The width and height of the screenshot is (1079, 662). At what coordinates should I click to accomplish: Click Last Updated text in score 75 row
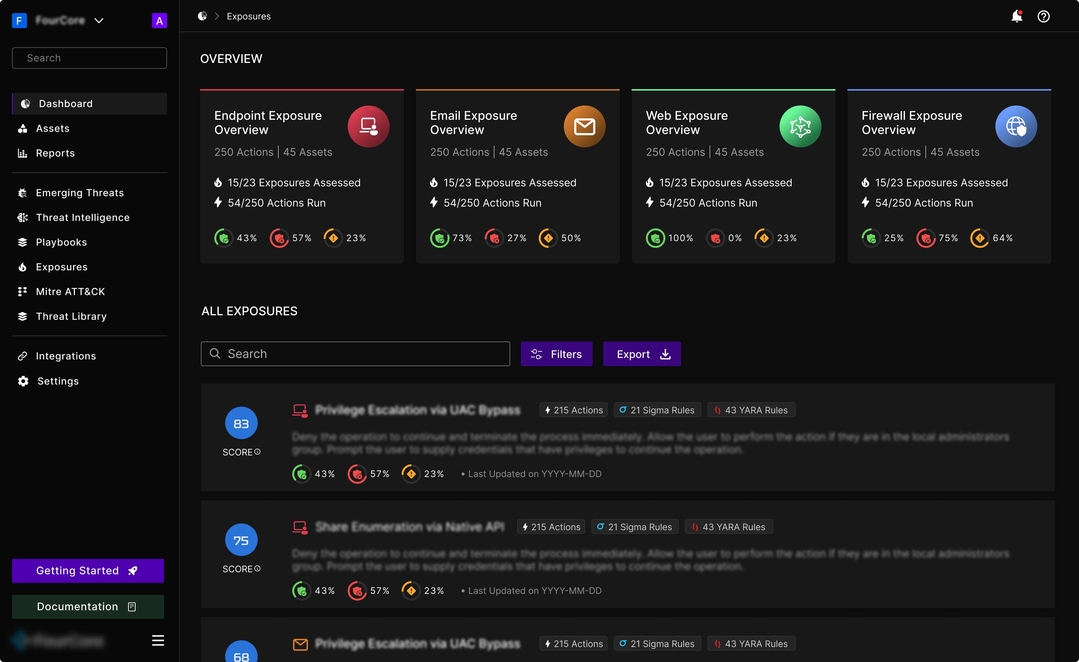pyautogui.click(x=535, y=590)
